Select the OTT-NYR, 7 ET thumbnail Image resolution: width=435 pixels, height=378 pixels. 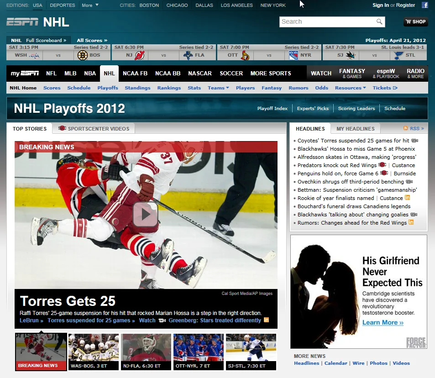pyautogui.click(x=199, y=352)
